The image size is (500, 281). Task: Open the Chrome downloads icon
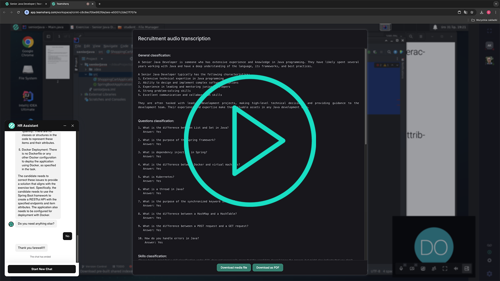pos(482,12)
